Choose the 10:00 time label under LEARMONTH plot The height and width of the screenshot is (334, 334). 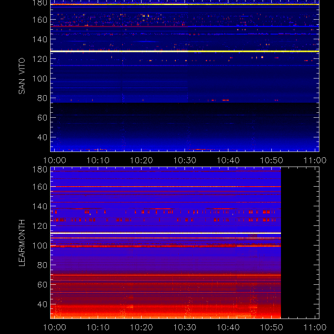pos(55,327)
